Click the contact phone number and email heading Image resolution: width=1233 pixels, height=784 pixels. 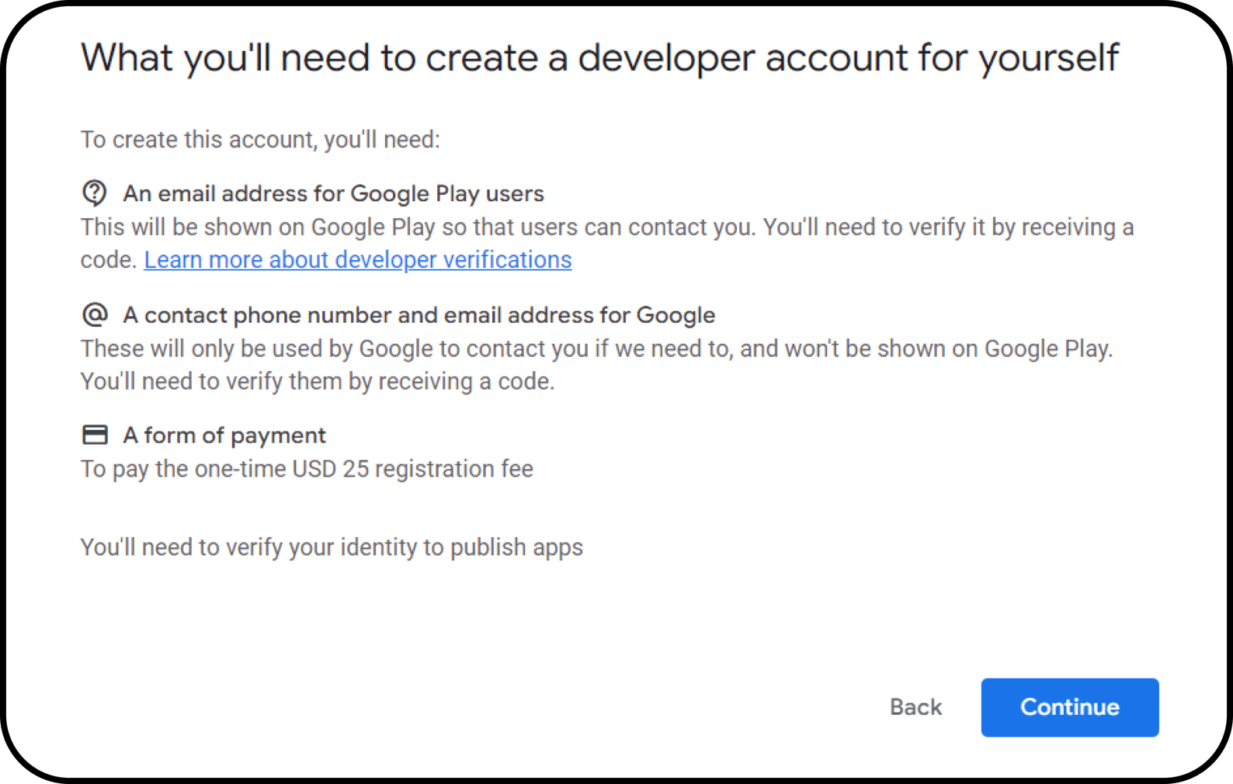[419, 314]
